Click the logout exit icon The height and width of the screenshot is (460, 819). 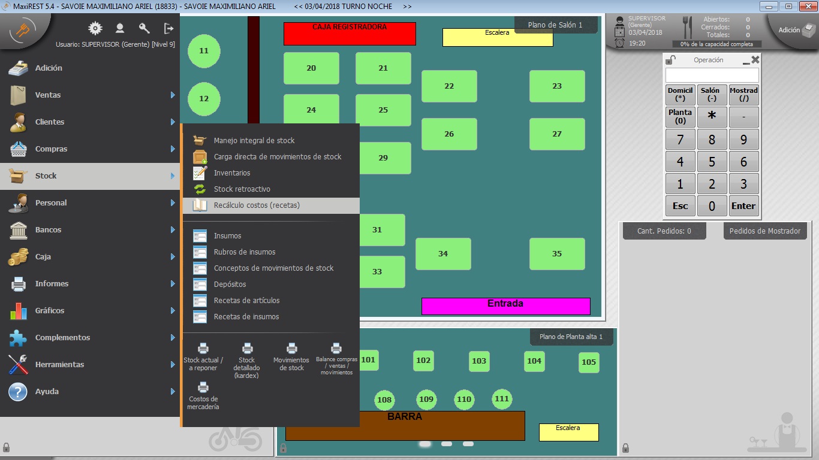169,28
